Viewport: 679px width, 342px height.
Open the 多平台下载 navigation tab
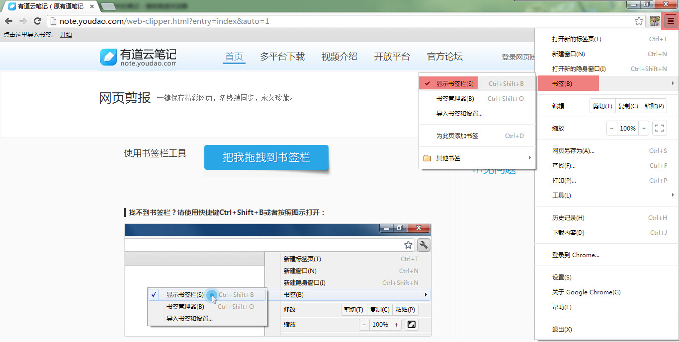(x=282, y=57)
